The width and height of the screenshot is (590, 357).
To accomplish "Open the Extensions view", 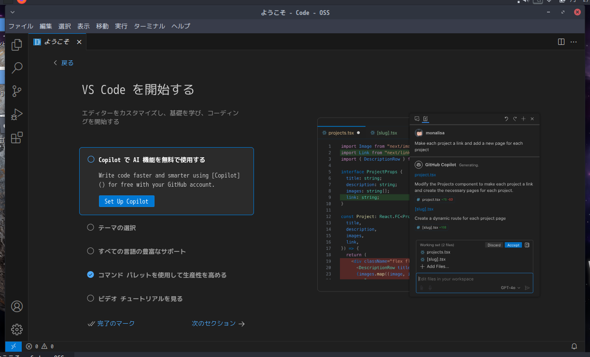I will [16, 137].
